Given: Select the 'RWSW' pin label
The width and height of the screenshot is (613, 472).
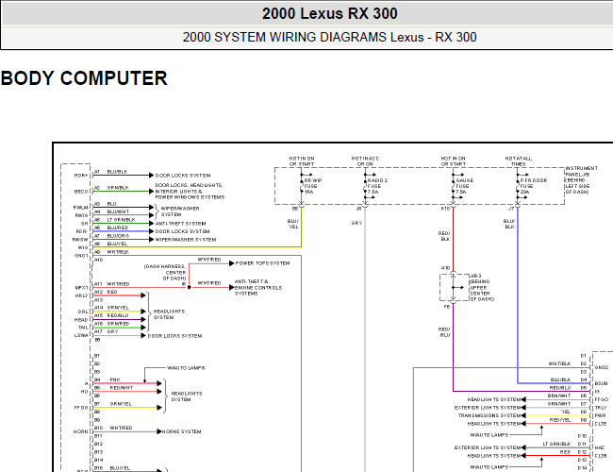Looking at the screenshot, I should click(80, 240).
